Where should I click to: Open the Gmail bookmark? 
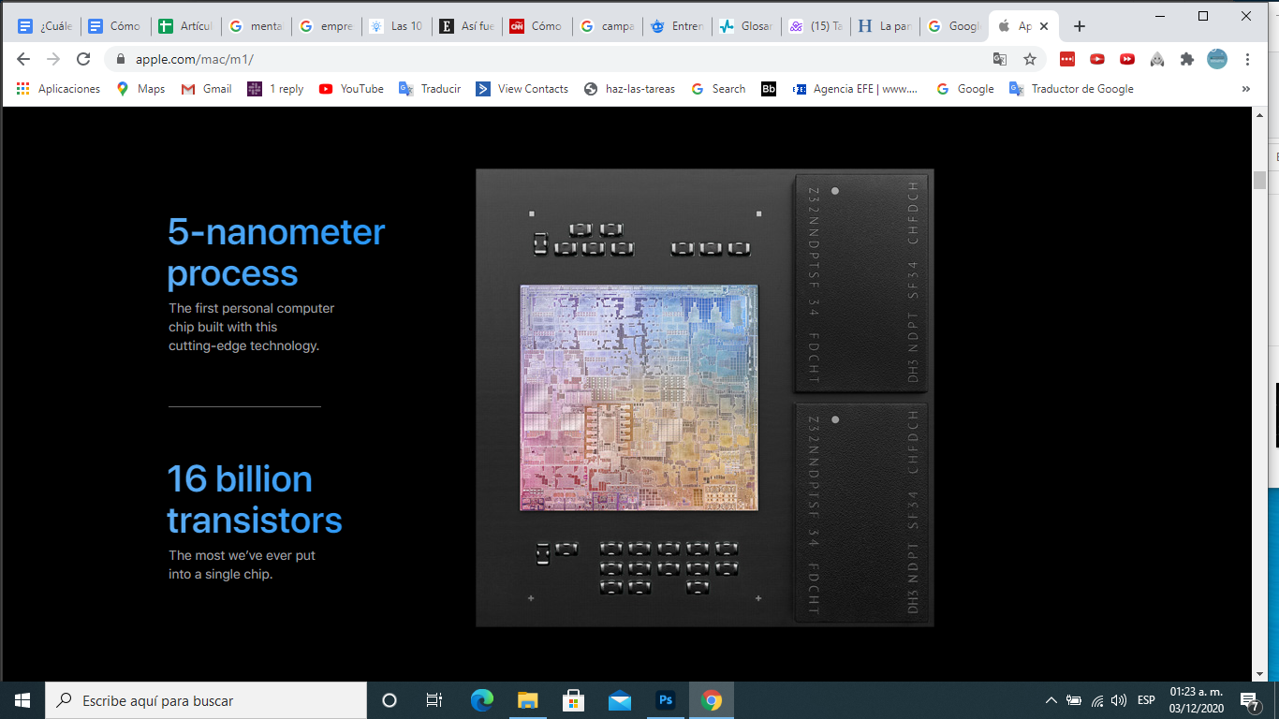click(x=207, y=89)
